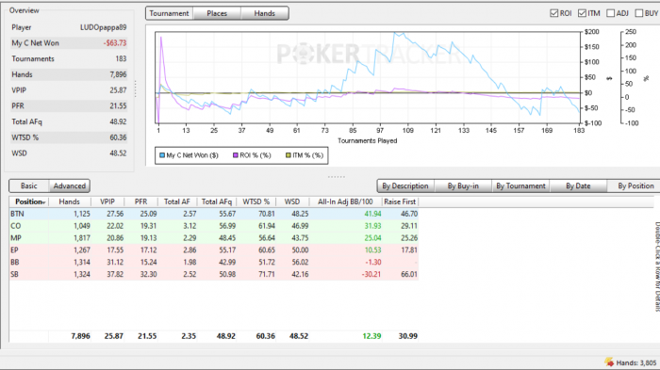Group report By Tournament

[x=520, y=185]
